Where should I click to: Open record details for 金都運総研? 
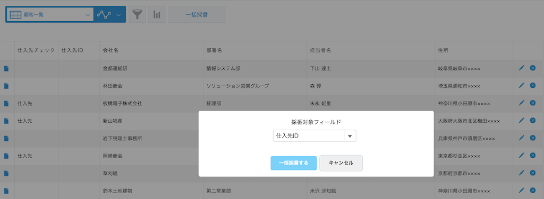[x=6, y=68]
